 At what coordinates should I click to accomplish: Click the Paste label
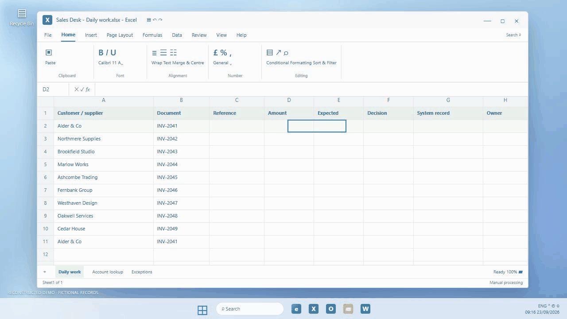pos(50,63)
